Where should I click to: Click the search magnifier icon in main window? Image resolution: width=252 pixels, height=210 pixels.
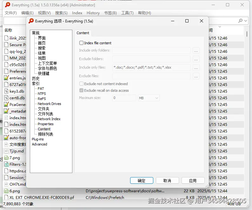coord(240,21)
